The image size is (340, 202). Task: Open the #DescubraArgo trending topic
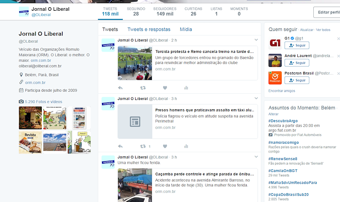(283, 121)
